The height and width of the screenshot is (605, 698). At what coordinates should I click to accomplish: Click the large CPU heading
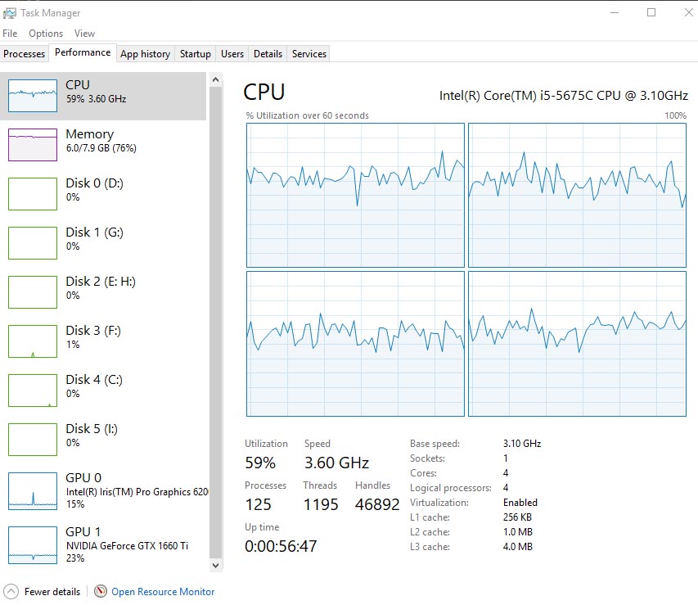pyautogui.click(x=264, y=93)
